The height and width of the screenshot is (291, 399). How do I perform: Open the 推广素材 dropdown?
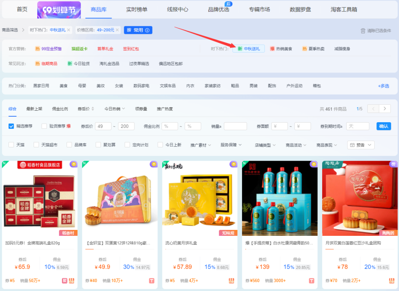(x=201, y=145)
